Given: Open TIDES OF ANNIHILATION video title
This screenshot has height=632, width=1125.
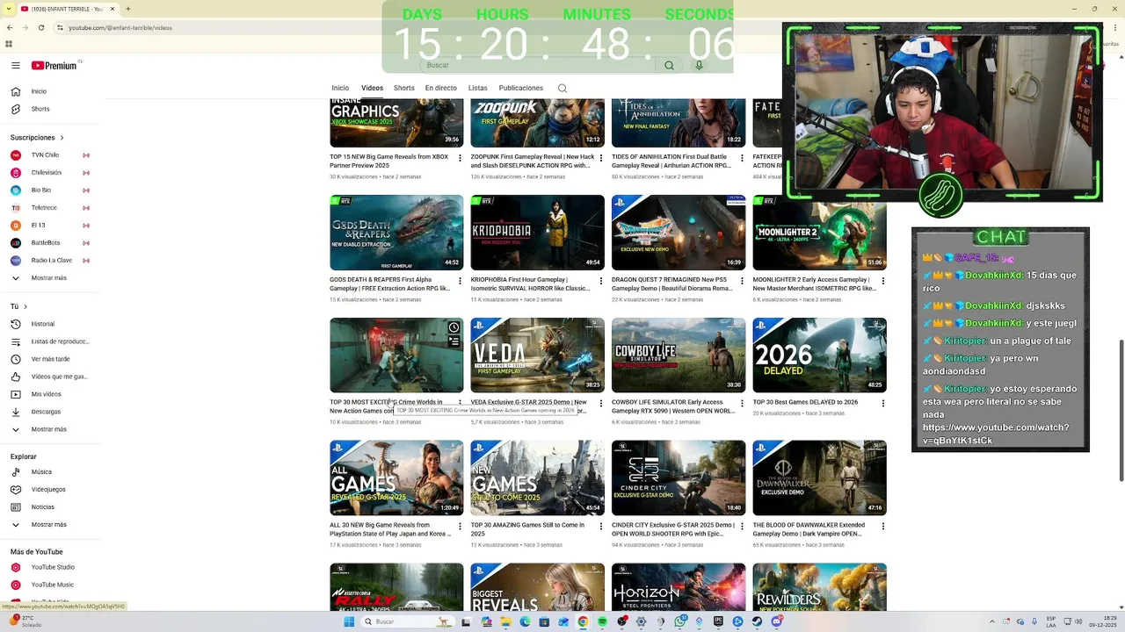Looking at the screenshot, I should tap(672, 161).
